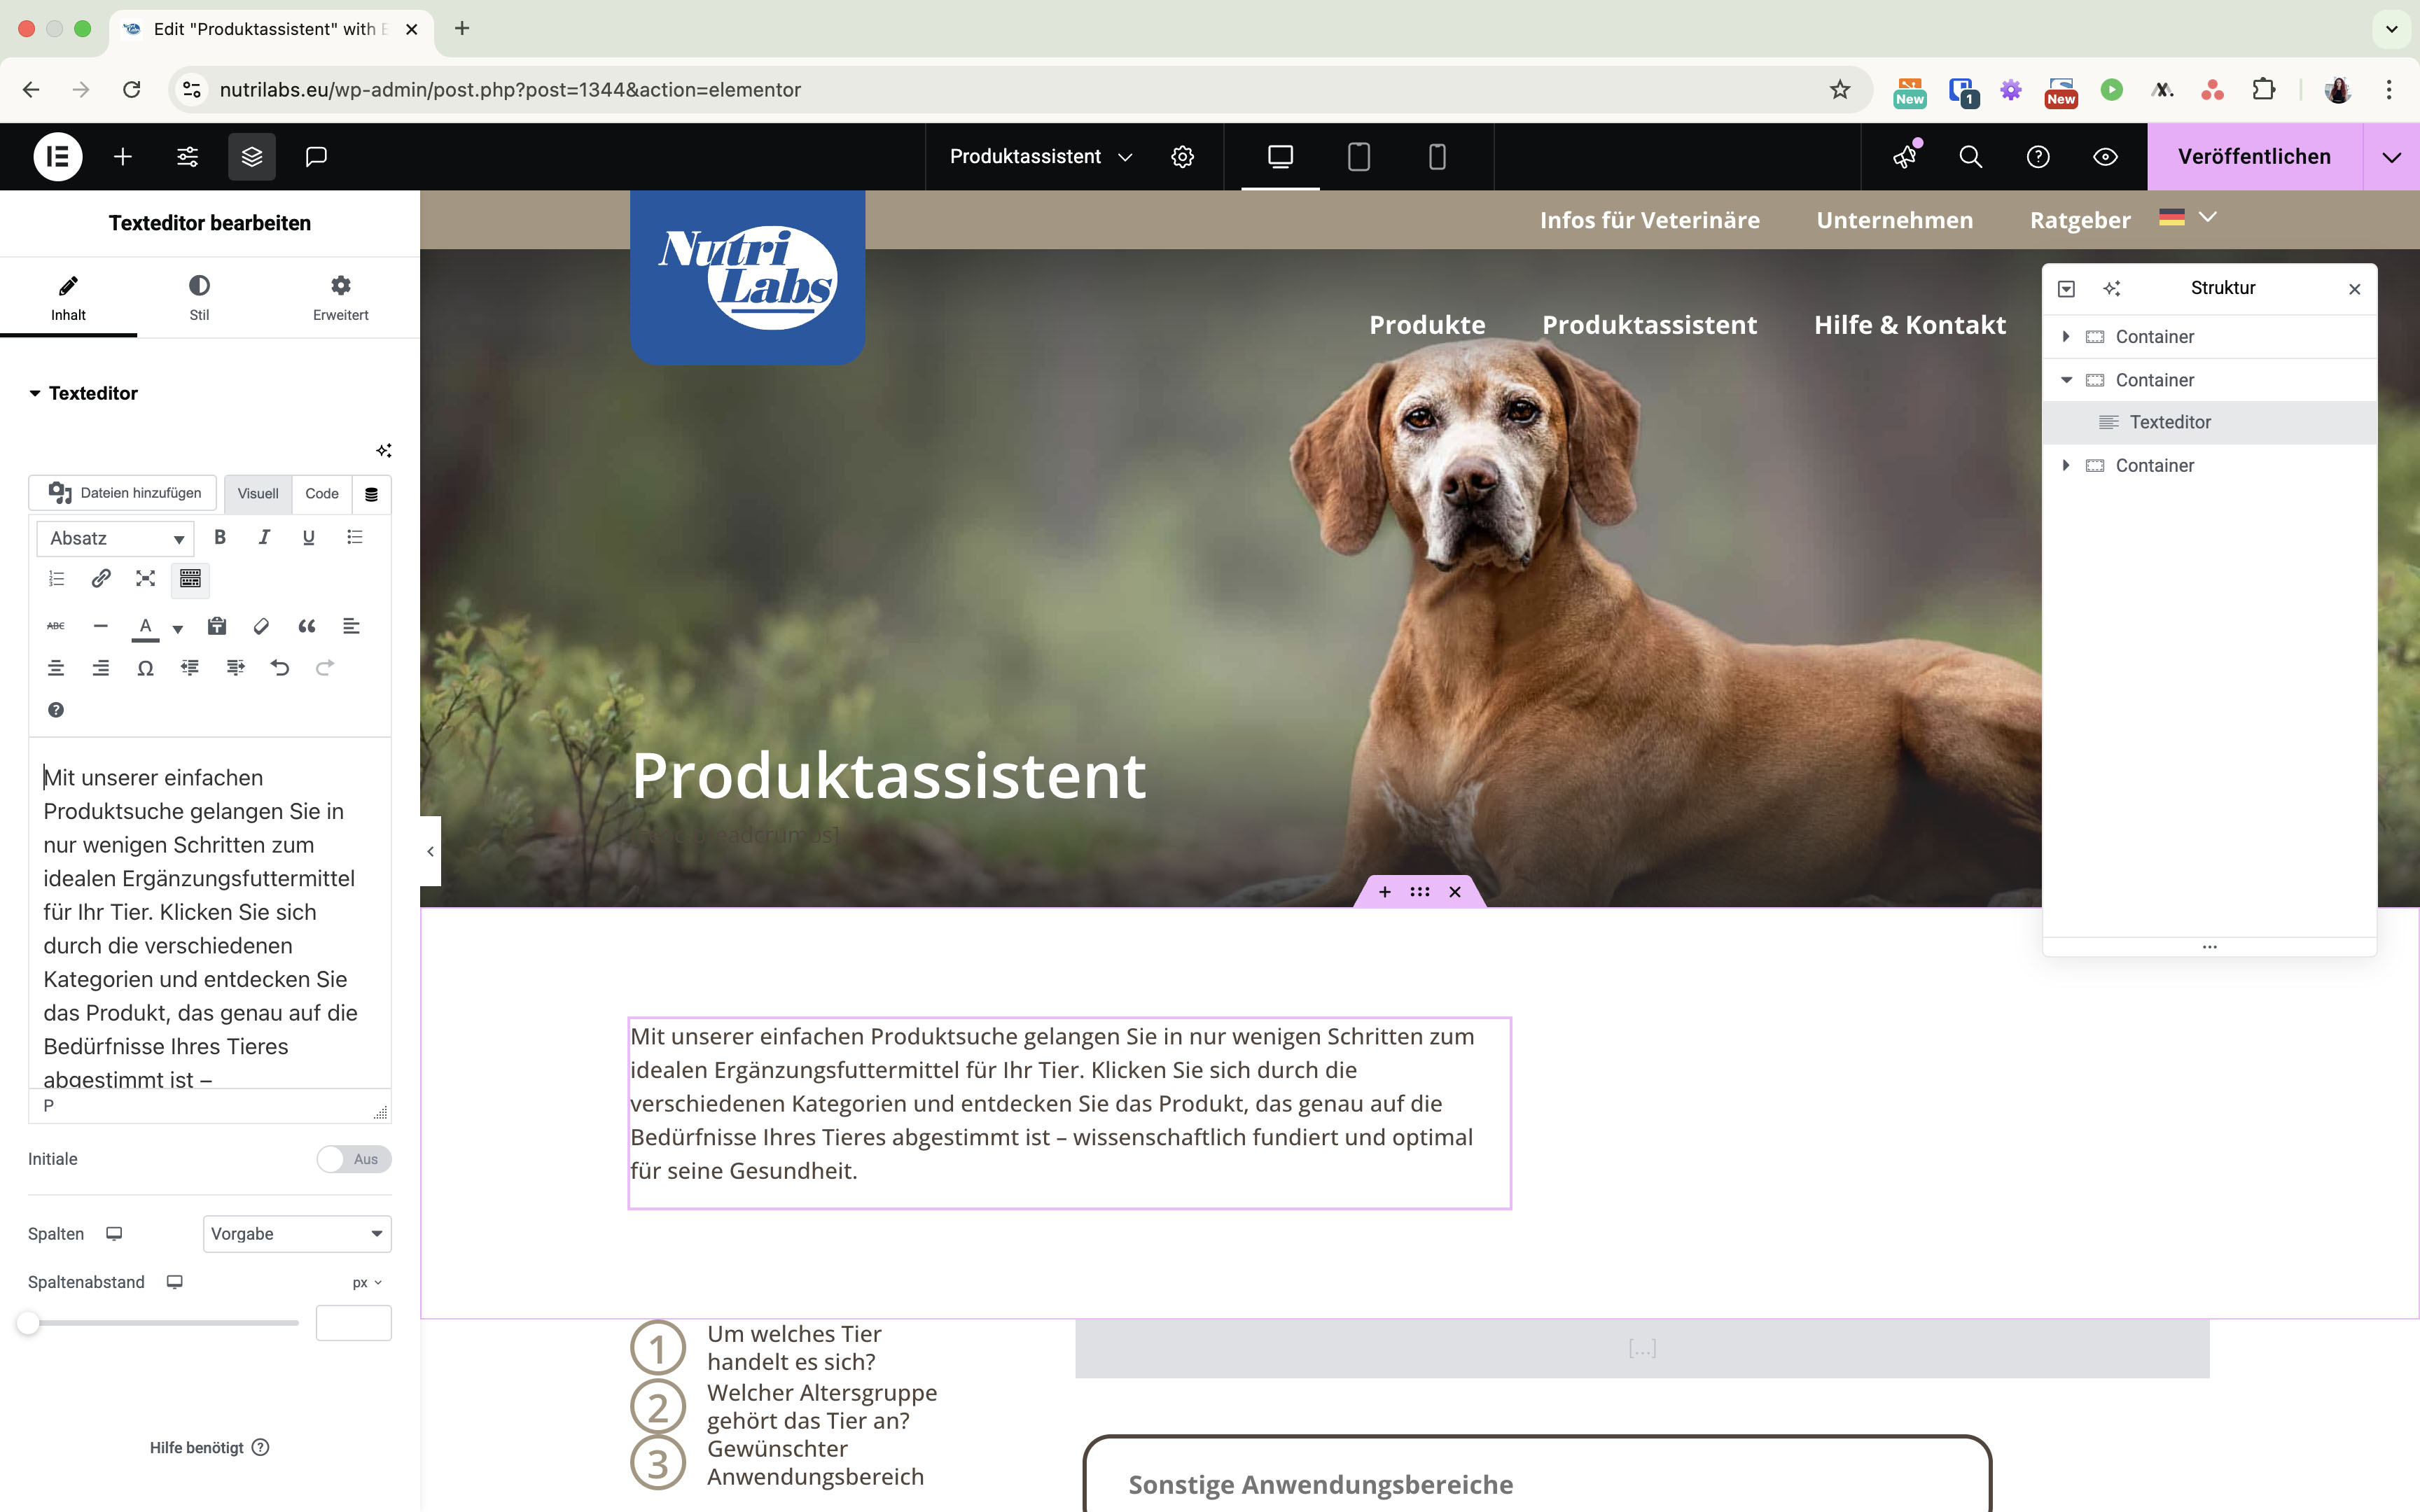2420x1512 pixels.
Task: Expand the first Container in Struktur
Action: (2066, 337)
